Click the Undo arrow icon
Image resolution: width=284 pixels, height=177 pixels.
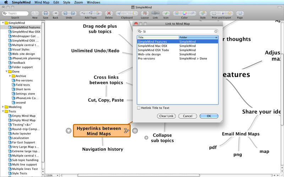tap(65, 13)
